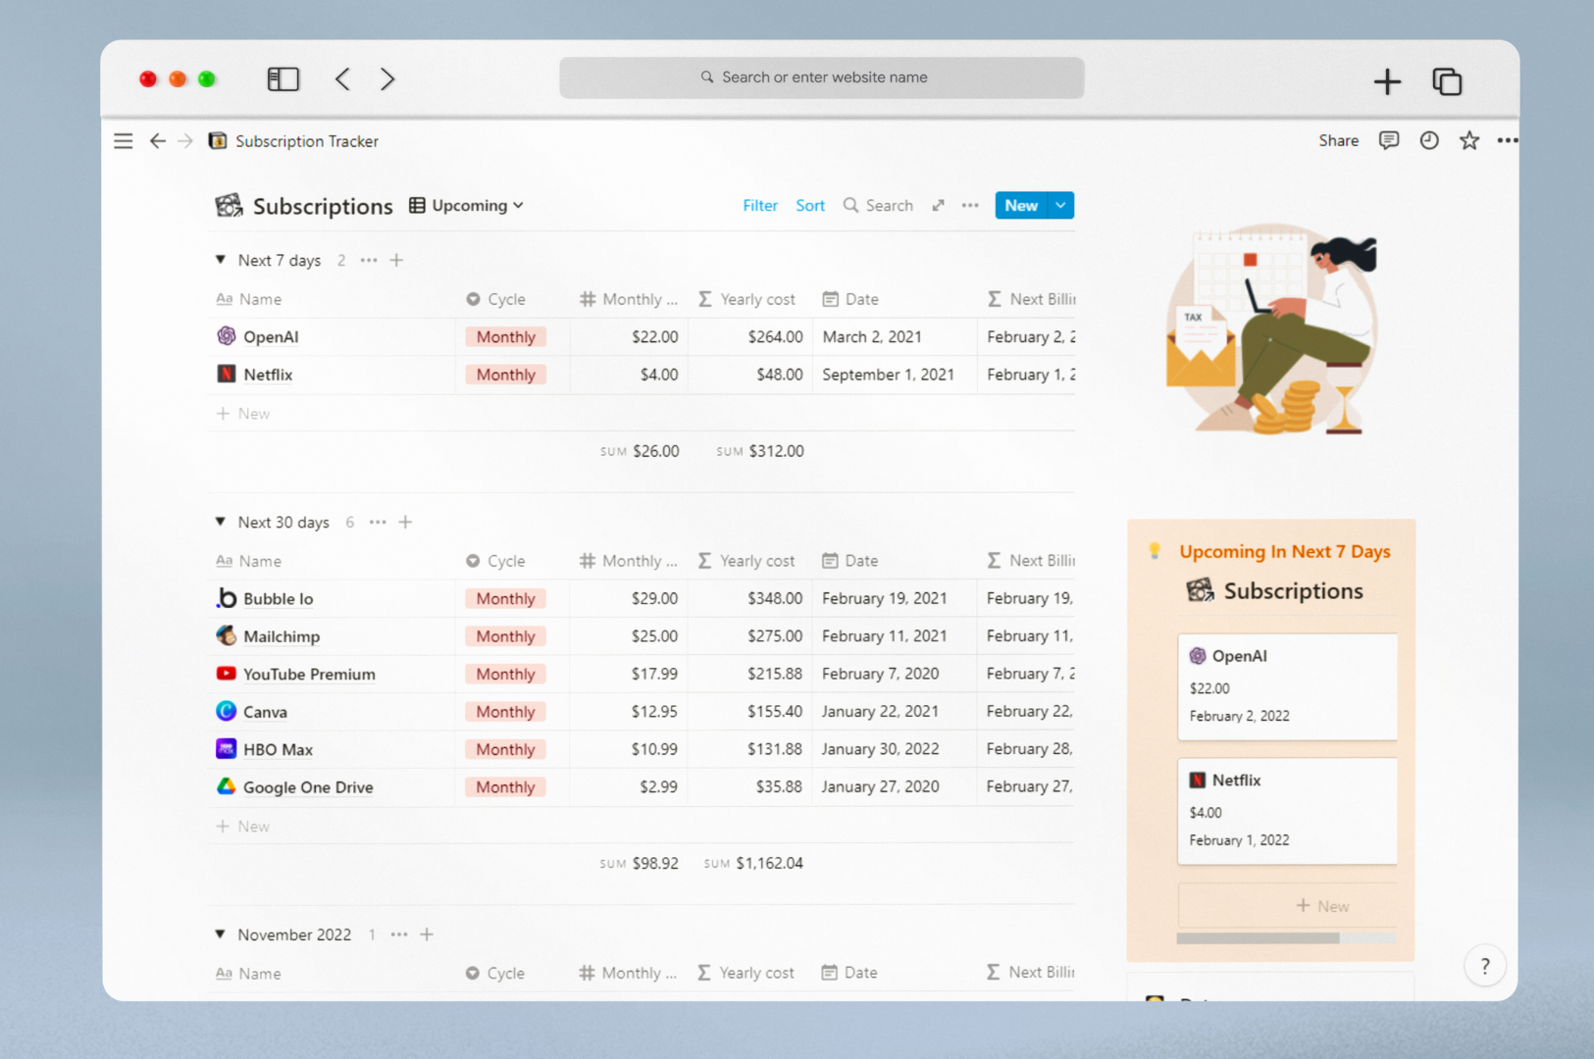This screenshot has width=1594, height=1059.
Task: Click the browser search bar
Action: tap(821, 77)
